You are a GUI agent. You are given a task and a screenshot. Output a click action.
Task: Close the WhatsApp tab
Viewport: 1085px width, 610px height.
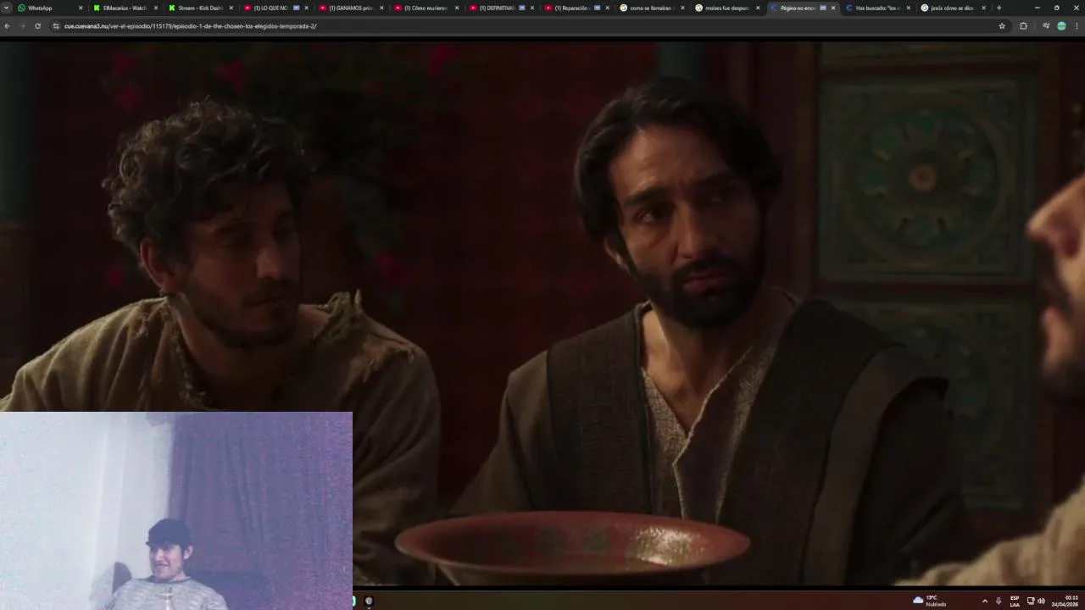(81, 8)
